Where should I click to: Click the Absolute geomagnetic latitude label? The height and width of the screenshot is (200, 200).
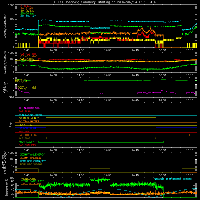(173, 179)
